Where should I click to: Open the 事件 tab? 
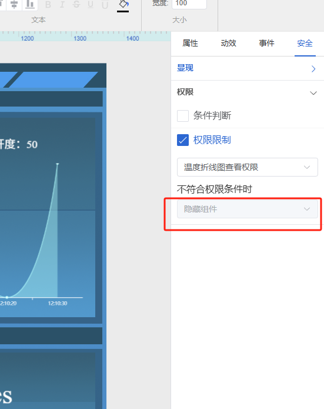pyautogui.click(x=266, y=43)
